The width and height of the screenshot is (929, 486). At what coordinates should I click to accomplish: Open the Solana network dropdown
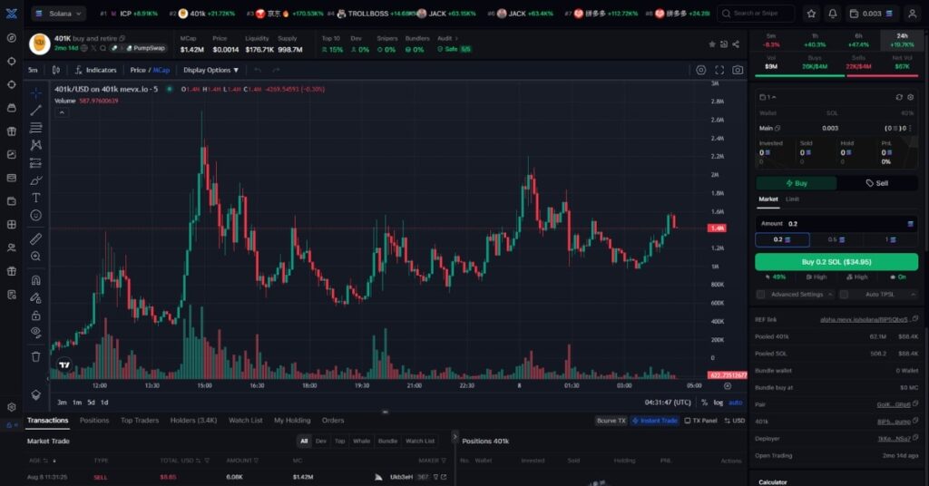pos(59,13)
